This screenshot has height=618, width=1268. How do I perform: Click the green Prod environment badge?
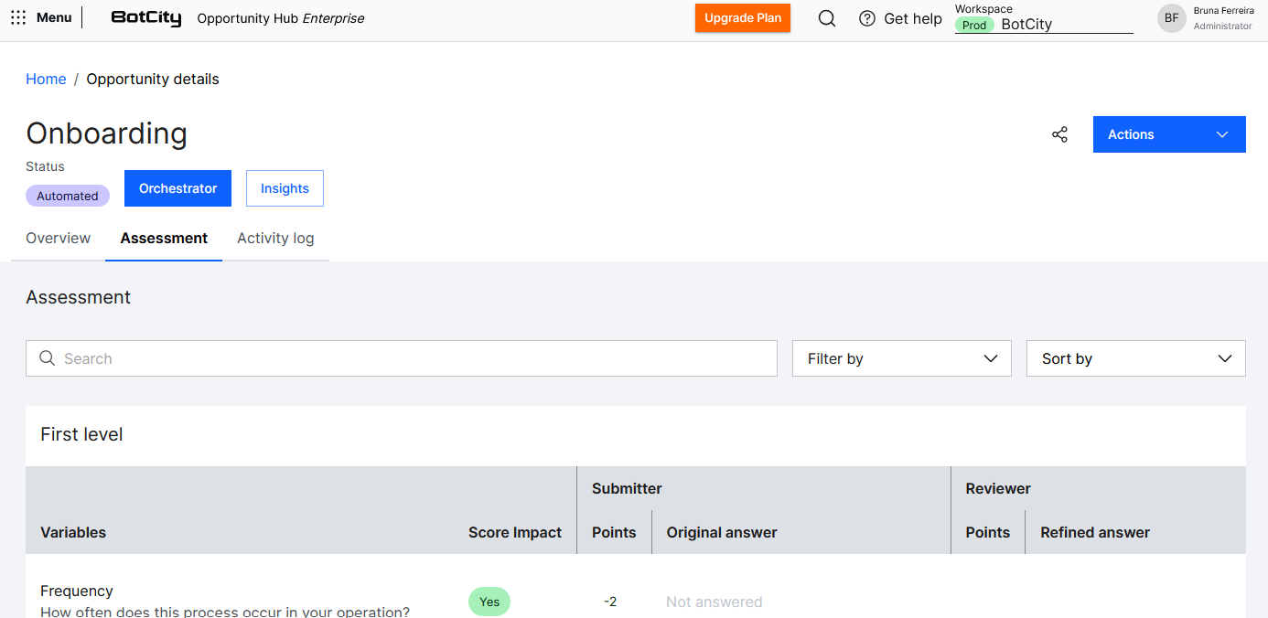974,26
